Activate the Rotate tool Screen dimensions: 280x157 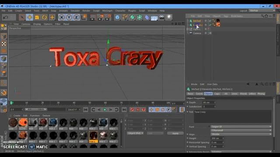point(45,17)
